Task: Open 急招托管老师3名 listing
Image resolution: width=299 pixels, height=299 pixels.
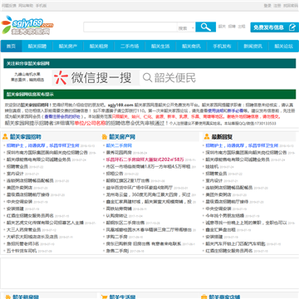Action: click(23, 244)
